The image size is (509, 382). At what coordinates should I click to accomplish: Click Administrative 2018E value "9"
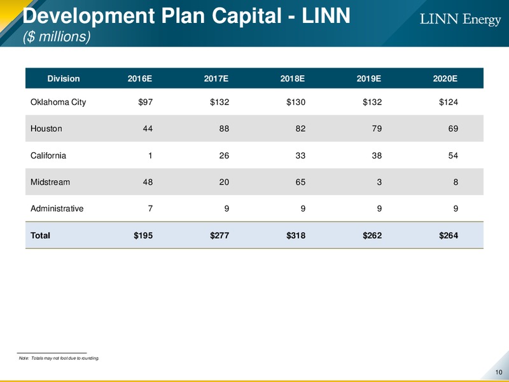(x=303, y=209)
